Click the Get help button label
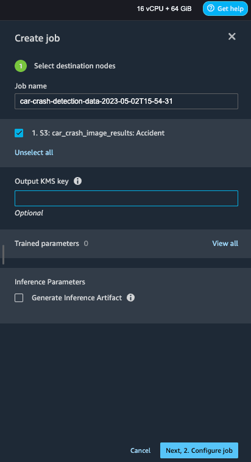251x462 pixels. coord(230,9)
